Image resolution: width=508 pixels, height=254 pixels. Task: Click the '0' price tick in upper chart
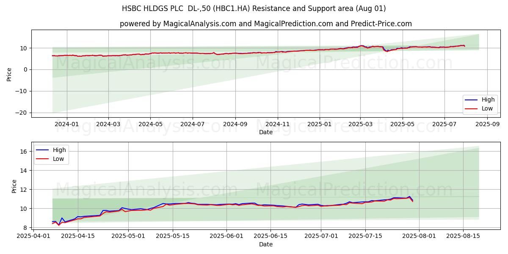pos(26,69)
